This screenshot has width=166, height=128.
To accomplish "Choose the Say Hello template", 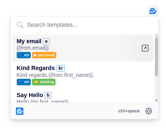I will click(x=83, y=97).
